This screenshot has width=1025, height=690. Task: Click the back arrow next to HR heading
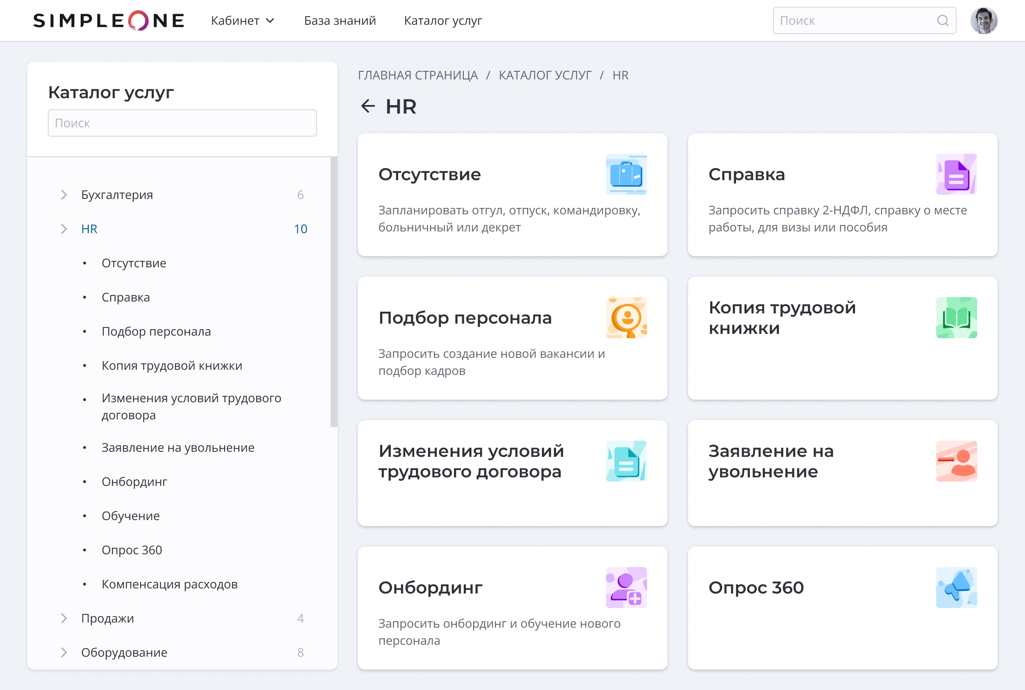coord(368,106)
